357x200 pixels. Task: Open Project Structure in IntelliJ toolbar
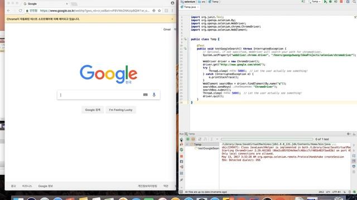(x=348, y=2)
